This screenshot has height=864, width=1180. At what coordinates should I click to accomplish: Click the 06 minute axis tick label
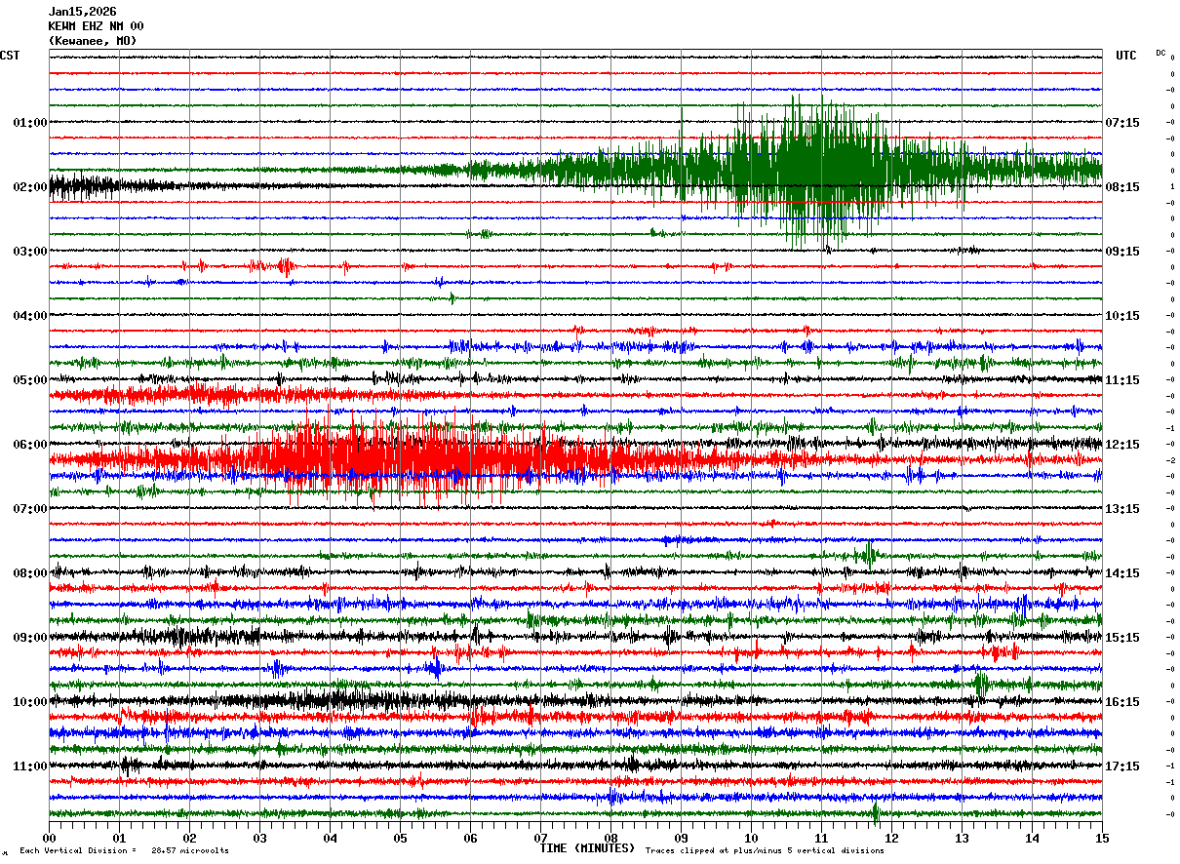(x=470, y=838)
